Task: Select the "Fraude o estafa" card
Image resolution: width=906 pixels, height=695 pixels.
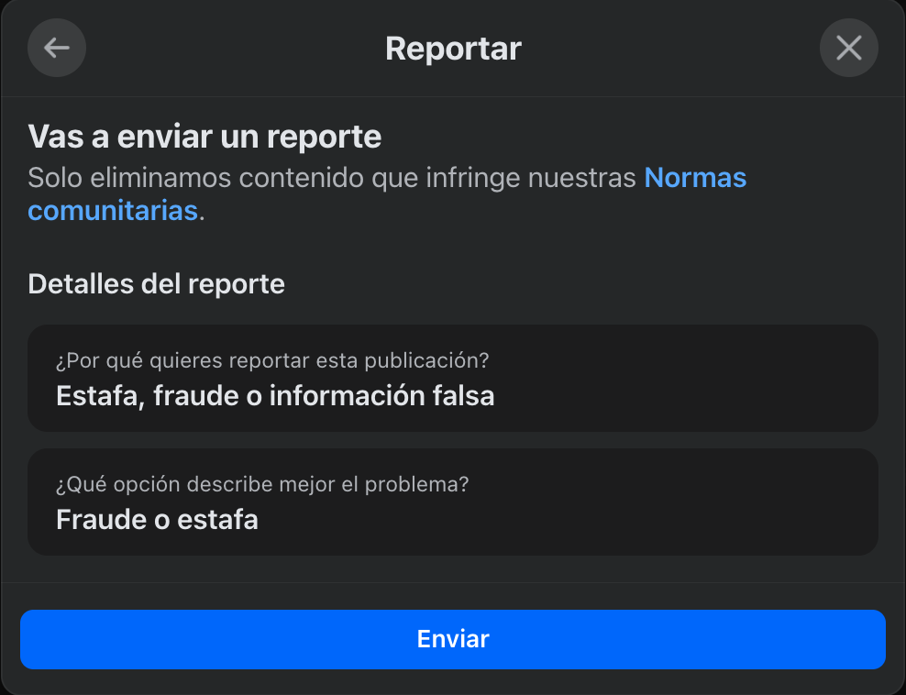Action: coord(453,502)
